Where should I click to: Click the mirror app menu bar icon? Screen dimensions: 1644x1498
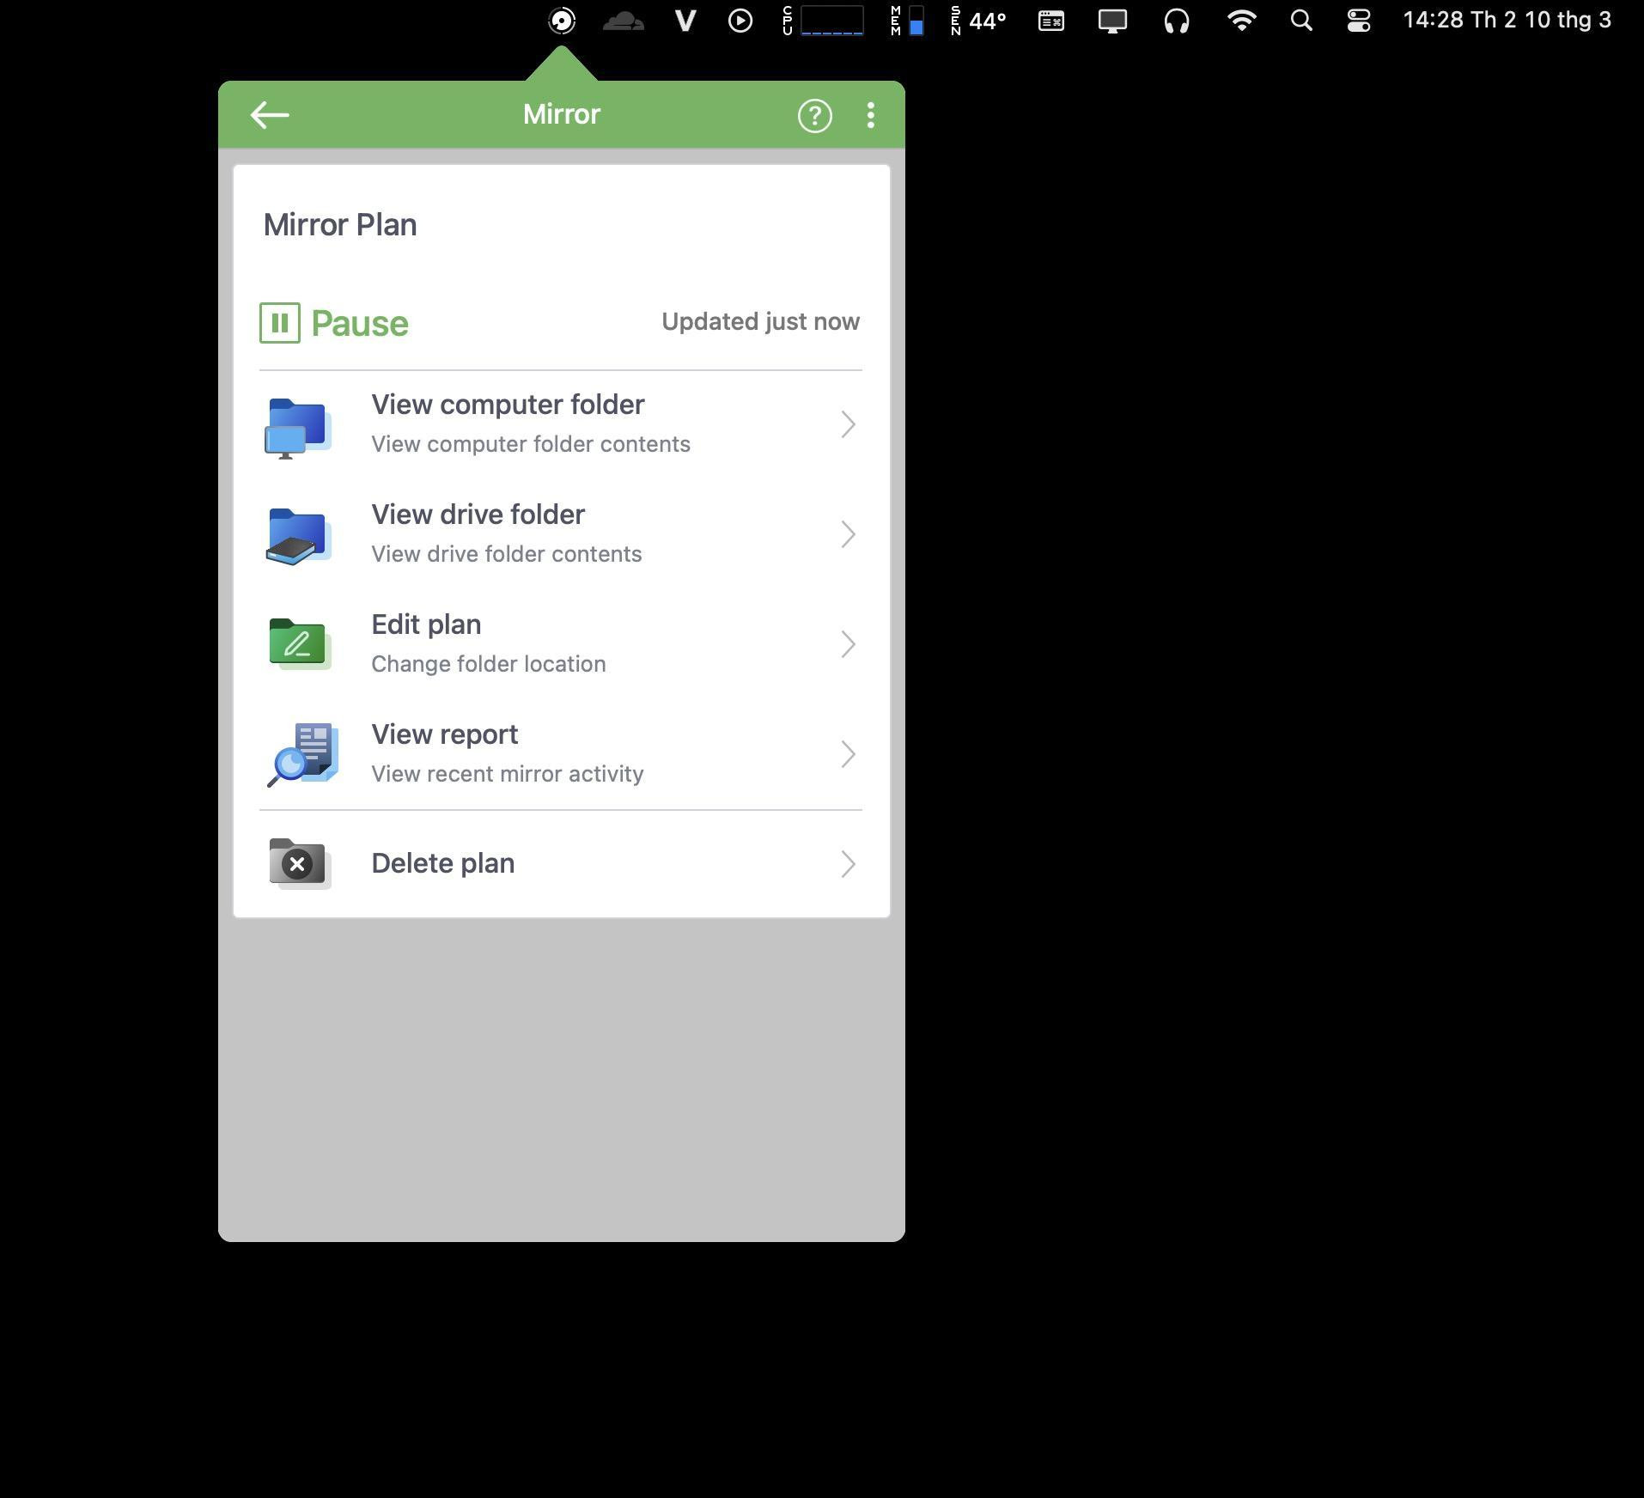click(x=562, y=21)
